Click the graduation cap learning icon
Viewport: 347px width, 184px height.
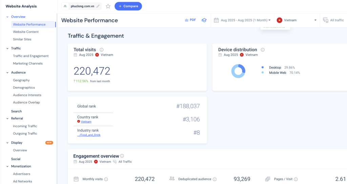(x=204, y=20)
